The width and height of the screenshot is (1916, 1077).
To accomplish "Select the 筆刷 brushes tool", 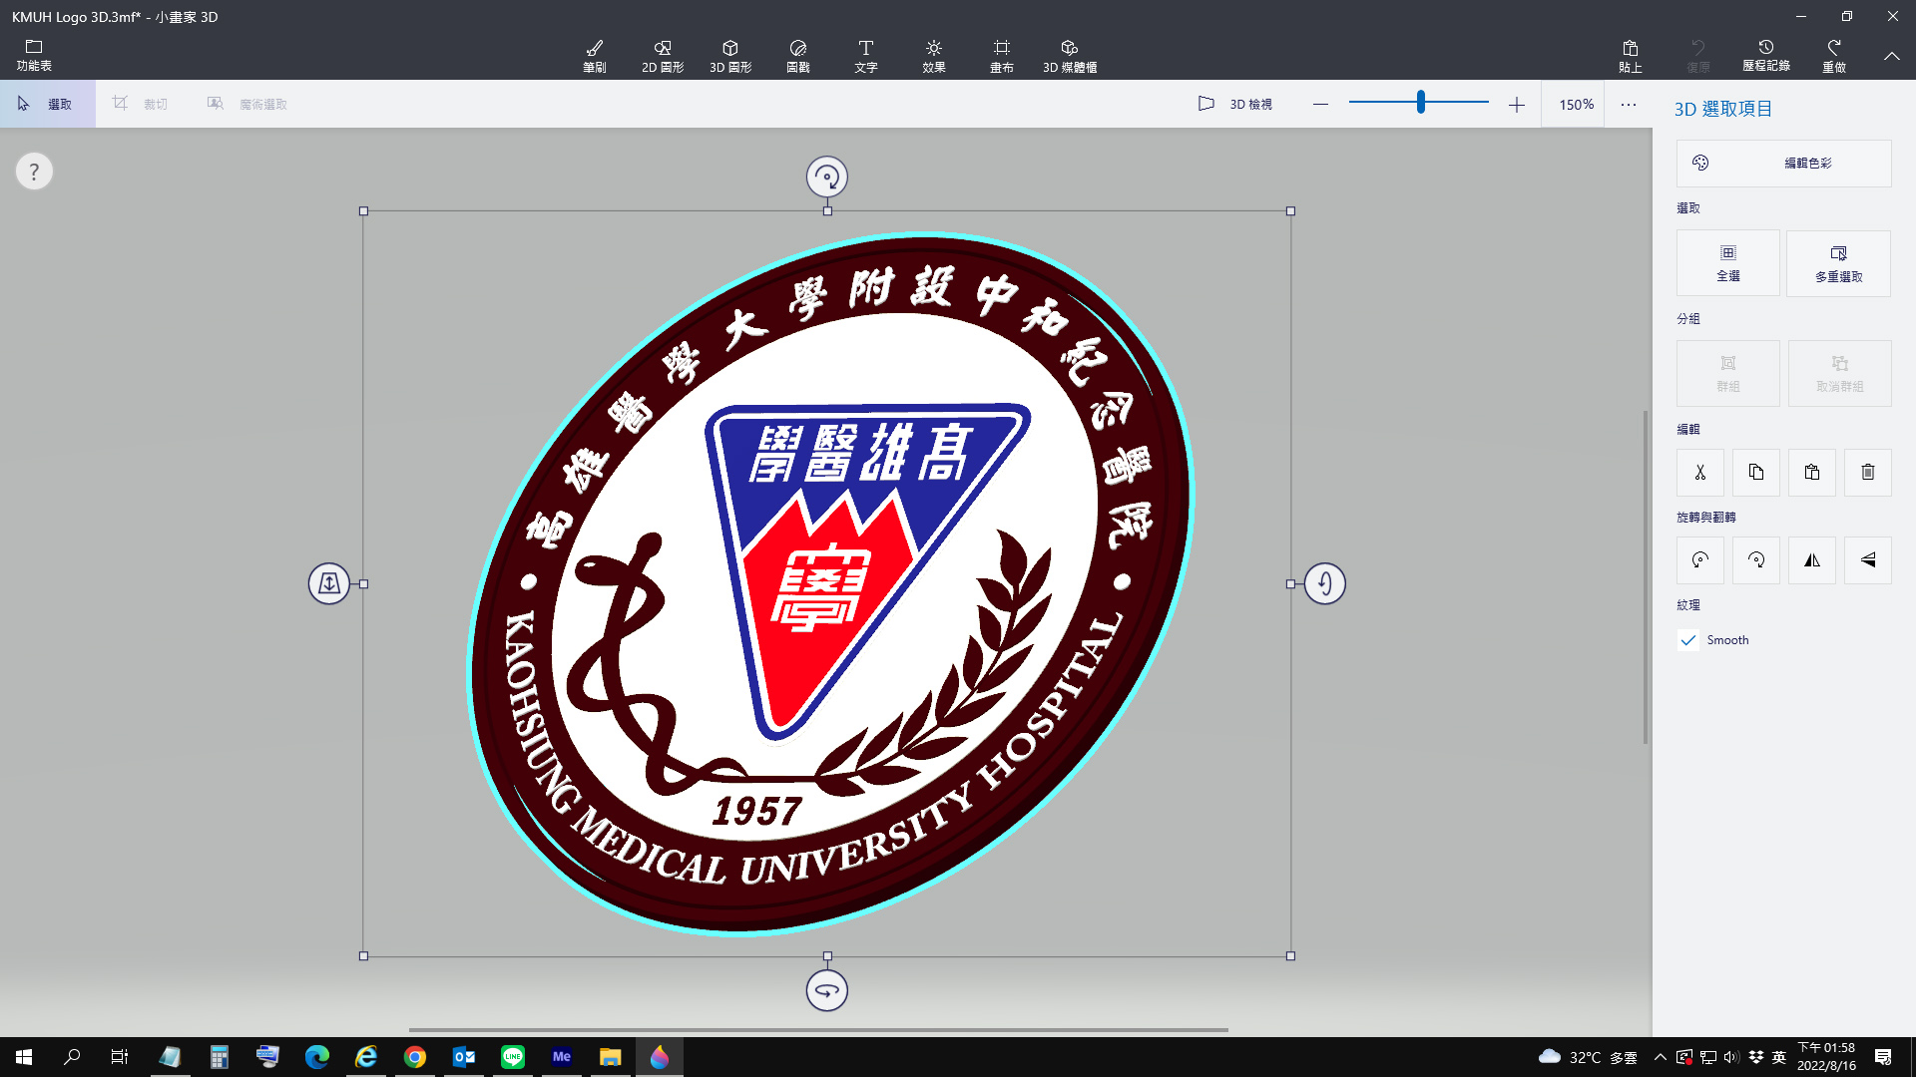I will coord(595,56).
